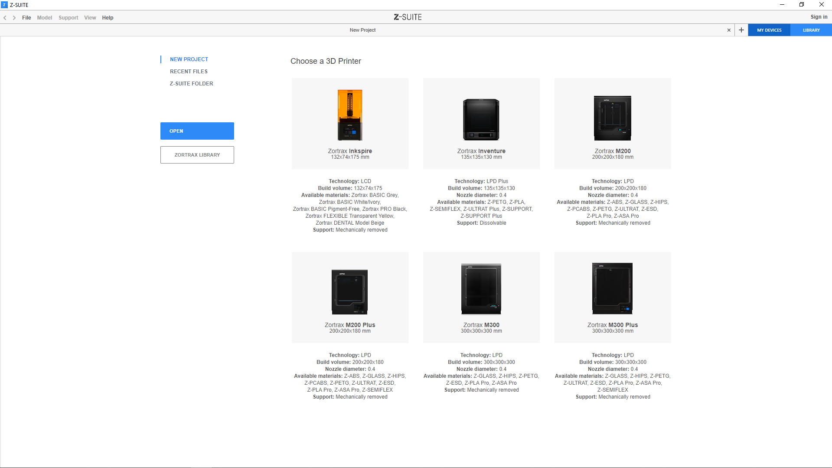The width and height of the screenshot is (832, 468).
Task: Open the Help menu
Action: [108, 18]
